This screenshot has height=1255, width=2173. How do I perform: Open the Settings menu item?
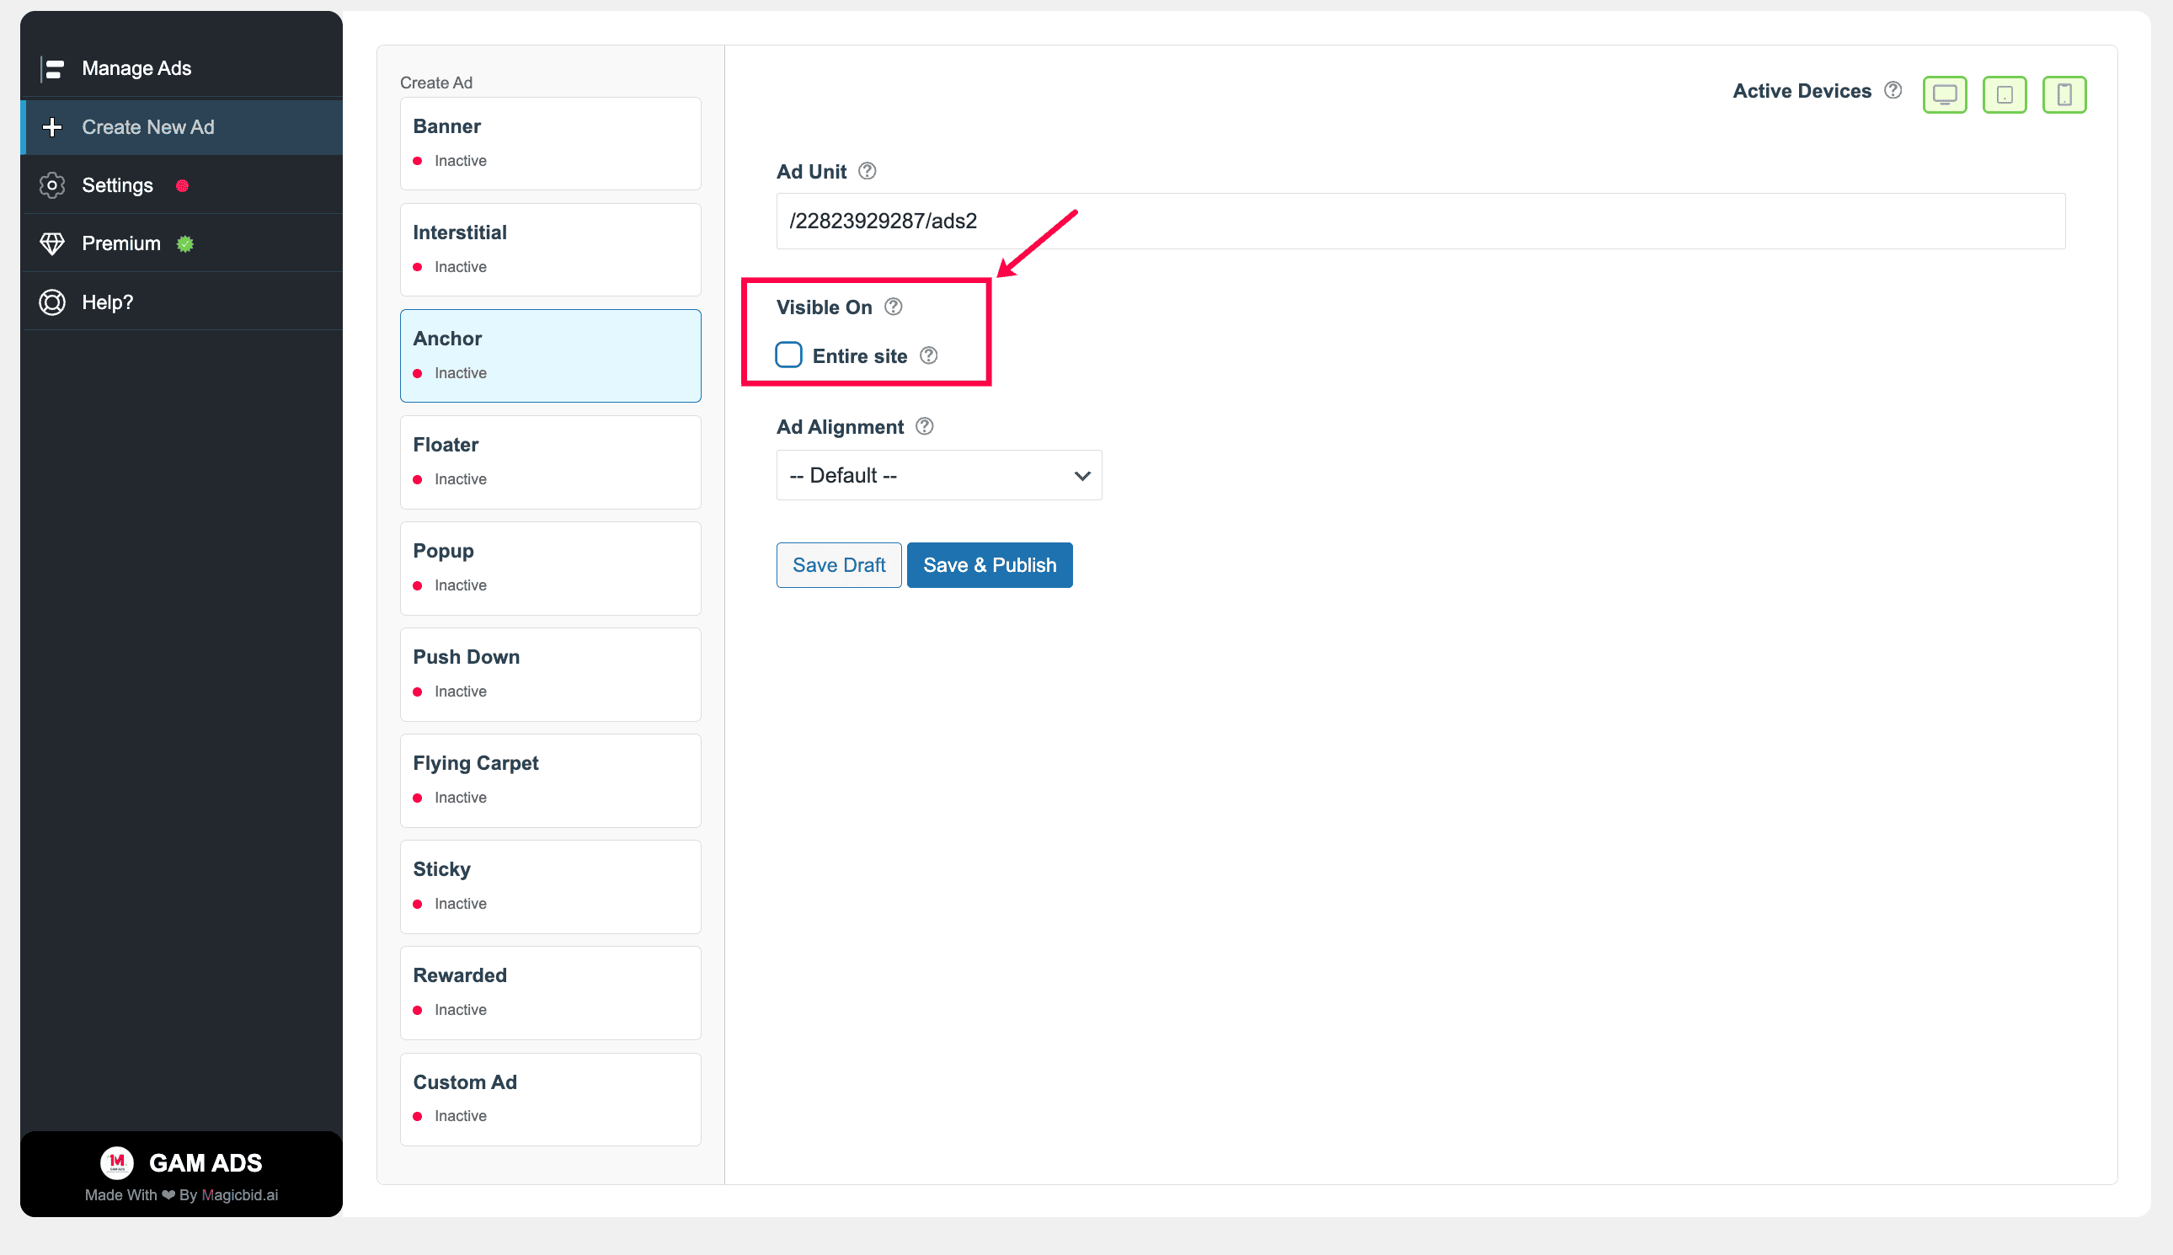point(182,185)
